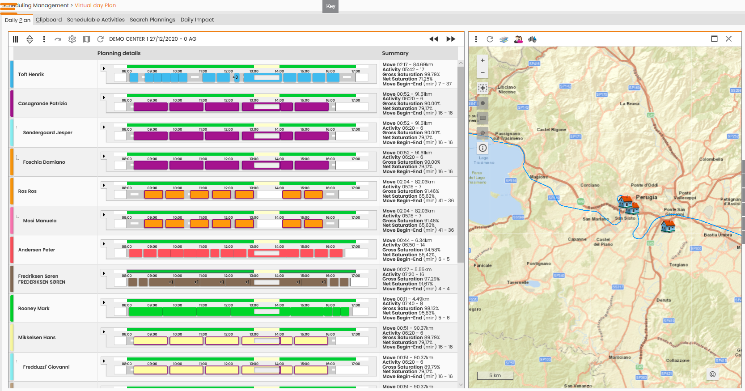
Task: Click Toft Henrik blue color bar
Action: coord(12,74)
